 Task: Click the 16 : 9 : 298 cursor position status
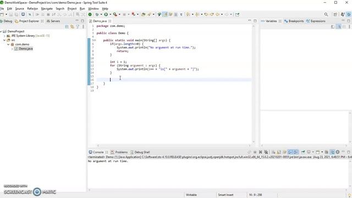[255, 195]
